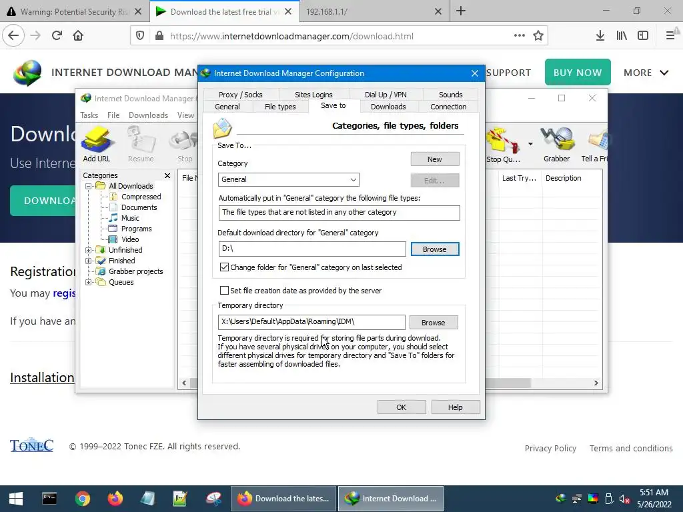Toggle Change folder on last selected checkbox
This screenshot has width=683, height=512.
click(x=224, y=267)
